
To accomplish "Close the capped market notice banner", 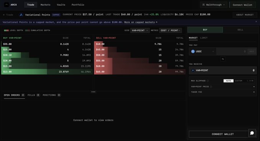I will coord(256,21).
